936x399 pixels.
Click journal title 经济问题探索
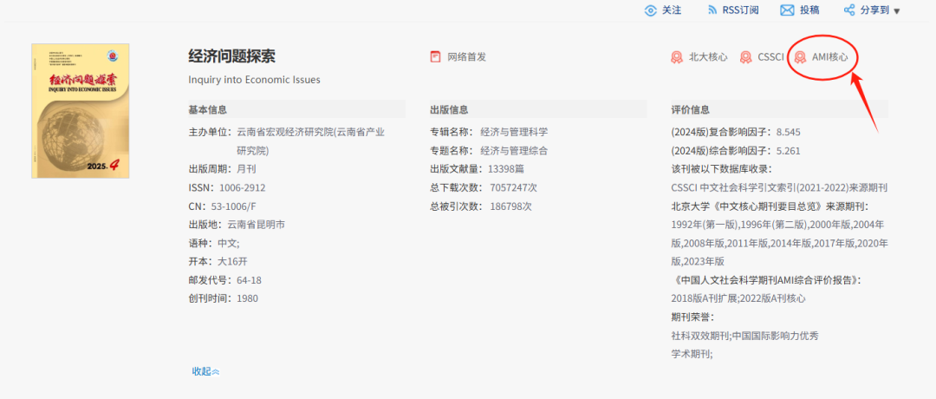231,56
